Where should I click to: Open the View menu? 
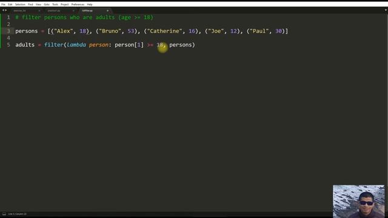click(38, 4)
